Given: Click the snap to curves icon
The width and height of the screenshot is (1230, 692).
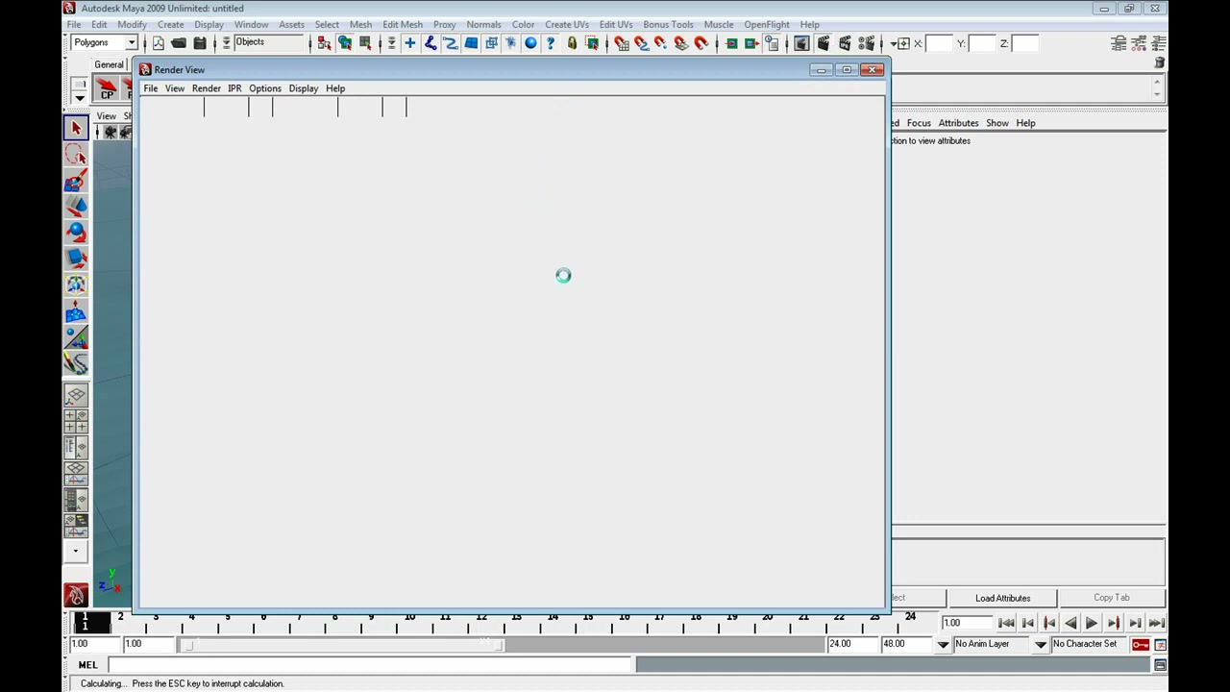Looking at the screenshot, I should click(641, 43).
